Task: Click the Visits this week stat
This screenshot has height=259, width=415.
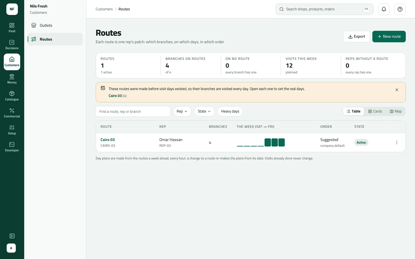Action: (311, 65)
